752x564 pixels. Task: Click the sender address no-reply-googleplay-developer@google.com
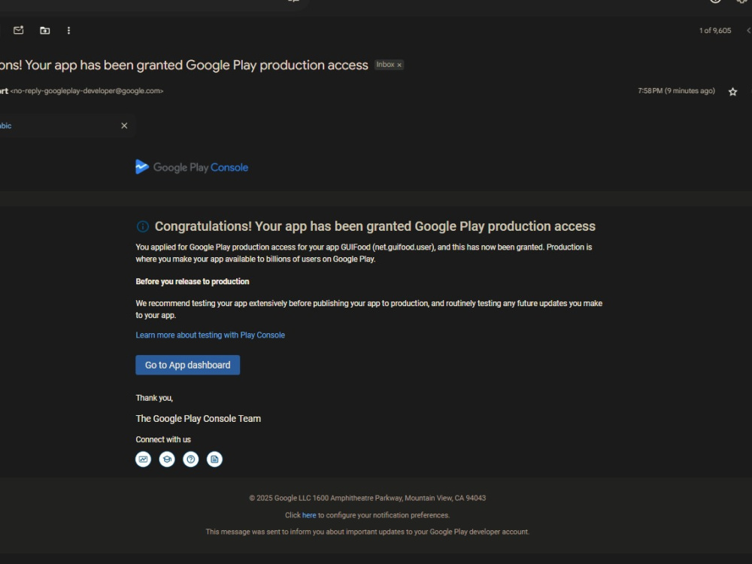pos(86,91)
